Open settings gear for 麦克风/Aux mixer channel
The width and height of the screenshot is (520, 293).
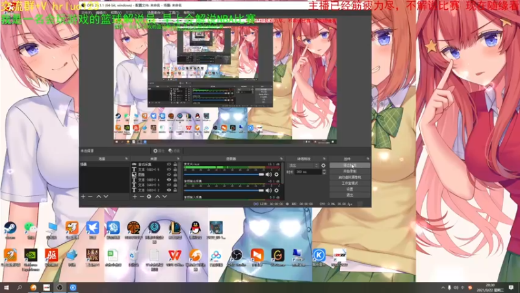[277, 174]
